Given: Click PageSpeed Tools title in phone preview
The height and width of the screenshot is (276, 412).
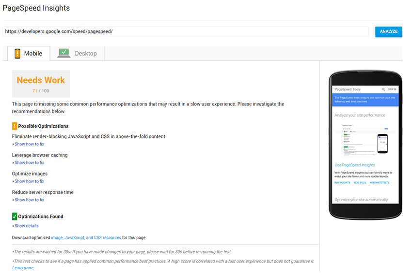Looking at the screenshot, I should coord(348,89).
